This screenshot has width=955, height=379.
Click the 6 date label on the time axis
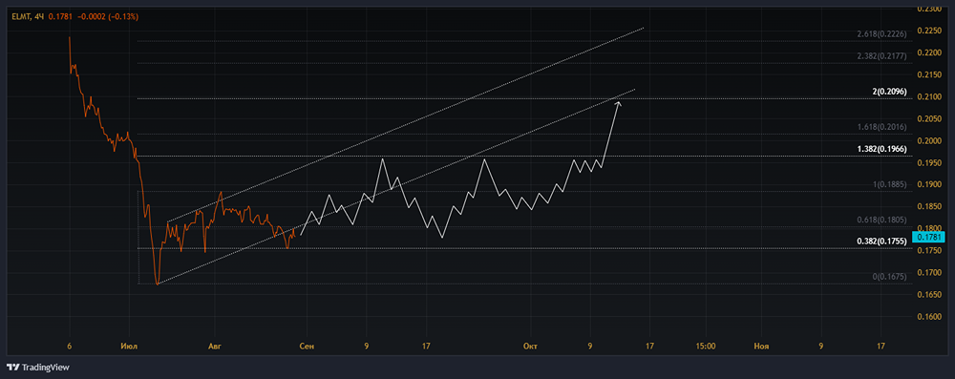tap(70, 347)
